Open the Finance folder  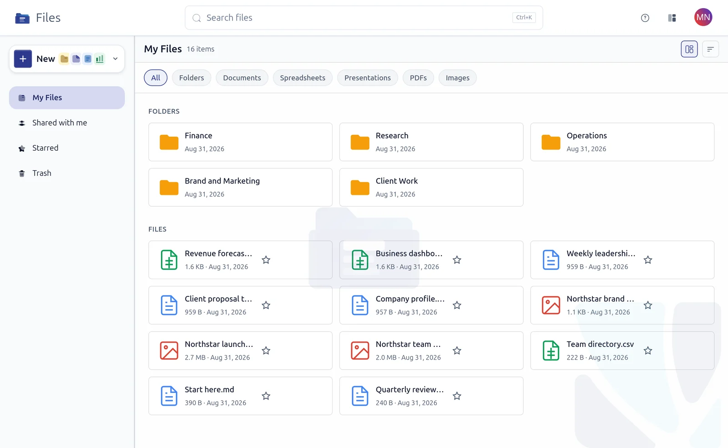tap(240, 142)
